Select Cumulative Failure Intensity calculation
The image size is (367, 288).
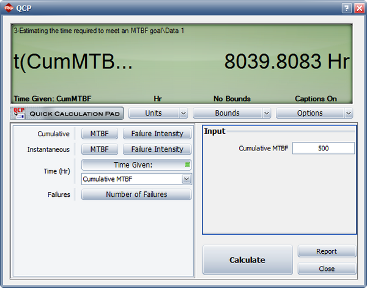click(x=157, y=133)
